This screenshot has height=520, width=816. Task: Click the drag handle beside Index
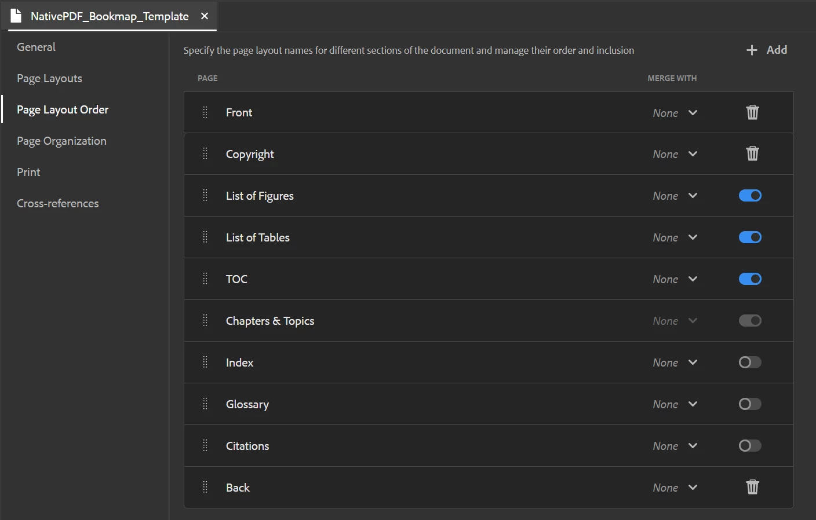point(205,362)
